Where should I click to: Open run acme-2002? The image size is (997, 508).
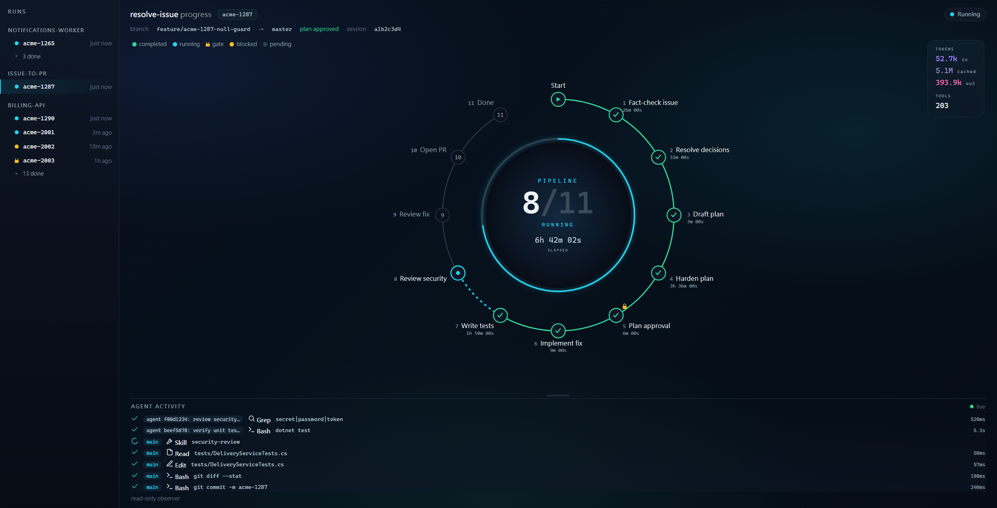(x=60, y=147)
